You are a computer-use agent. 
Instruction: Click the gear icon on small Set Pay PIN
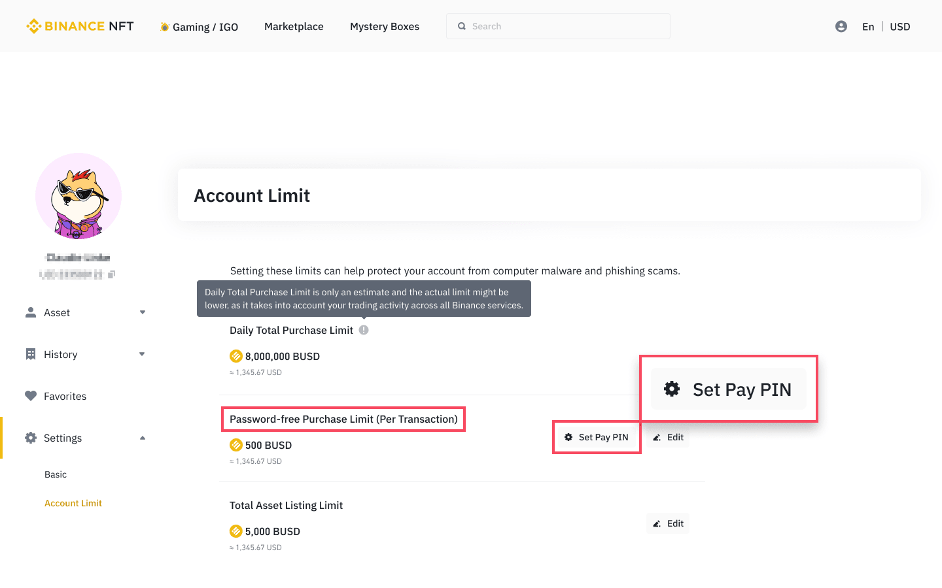(x=568, y=437)
